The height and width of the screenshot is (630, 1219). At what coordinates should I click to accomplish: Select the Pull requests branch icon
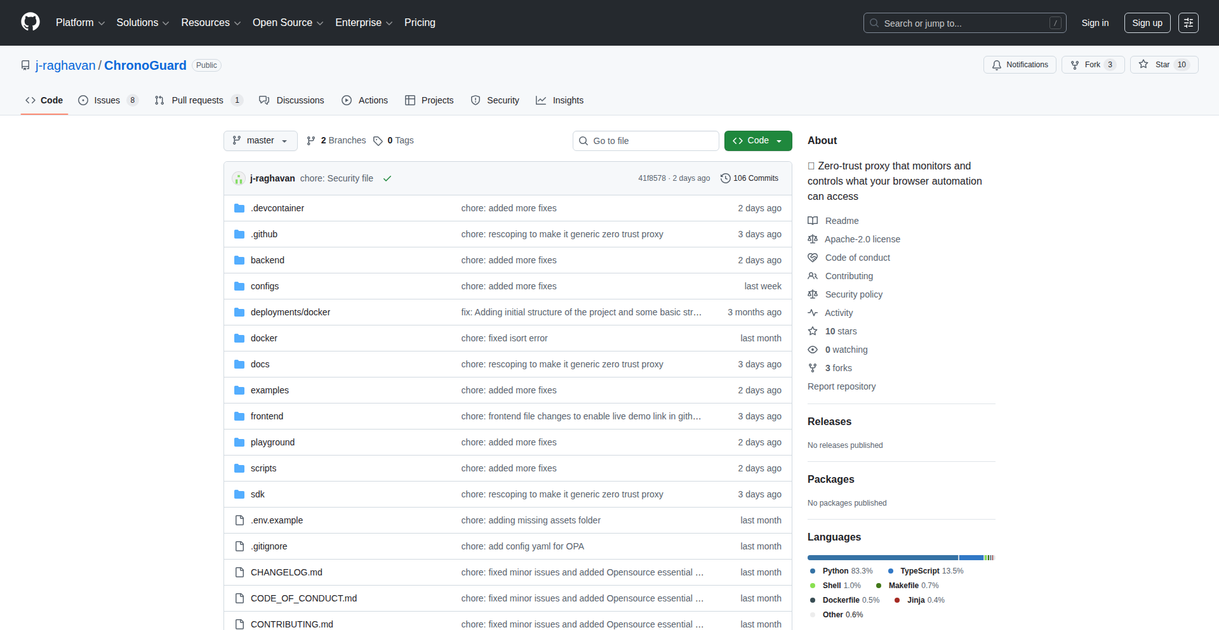pos(160,100)
